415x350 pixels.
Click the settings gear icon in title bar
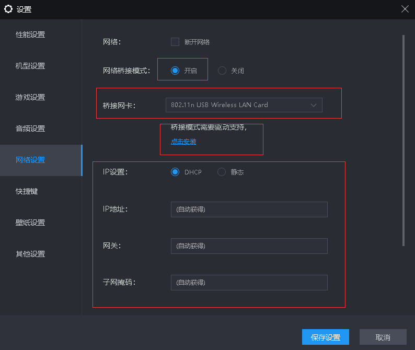pos(8,9)
